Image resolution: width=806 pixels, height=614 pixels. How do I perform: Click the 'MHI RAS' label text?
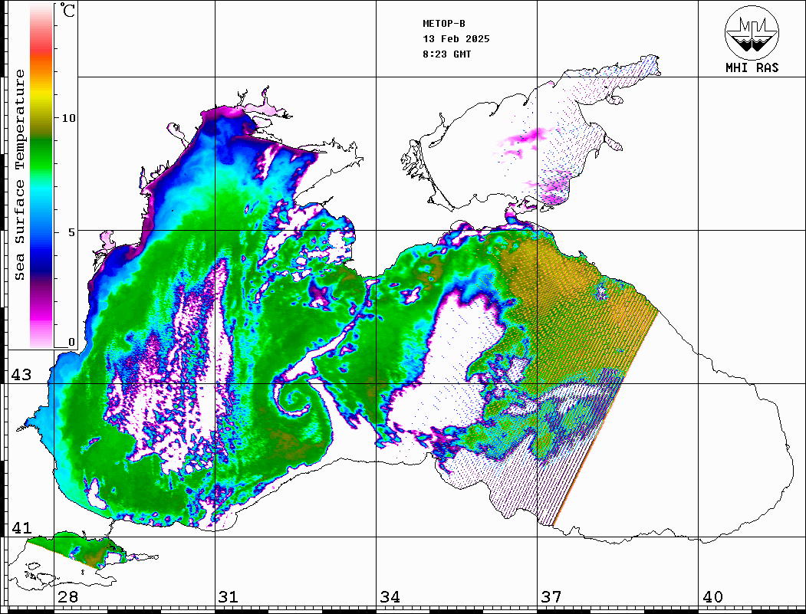click(752, 67)
